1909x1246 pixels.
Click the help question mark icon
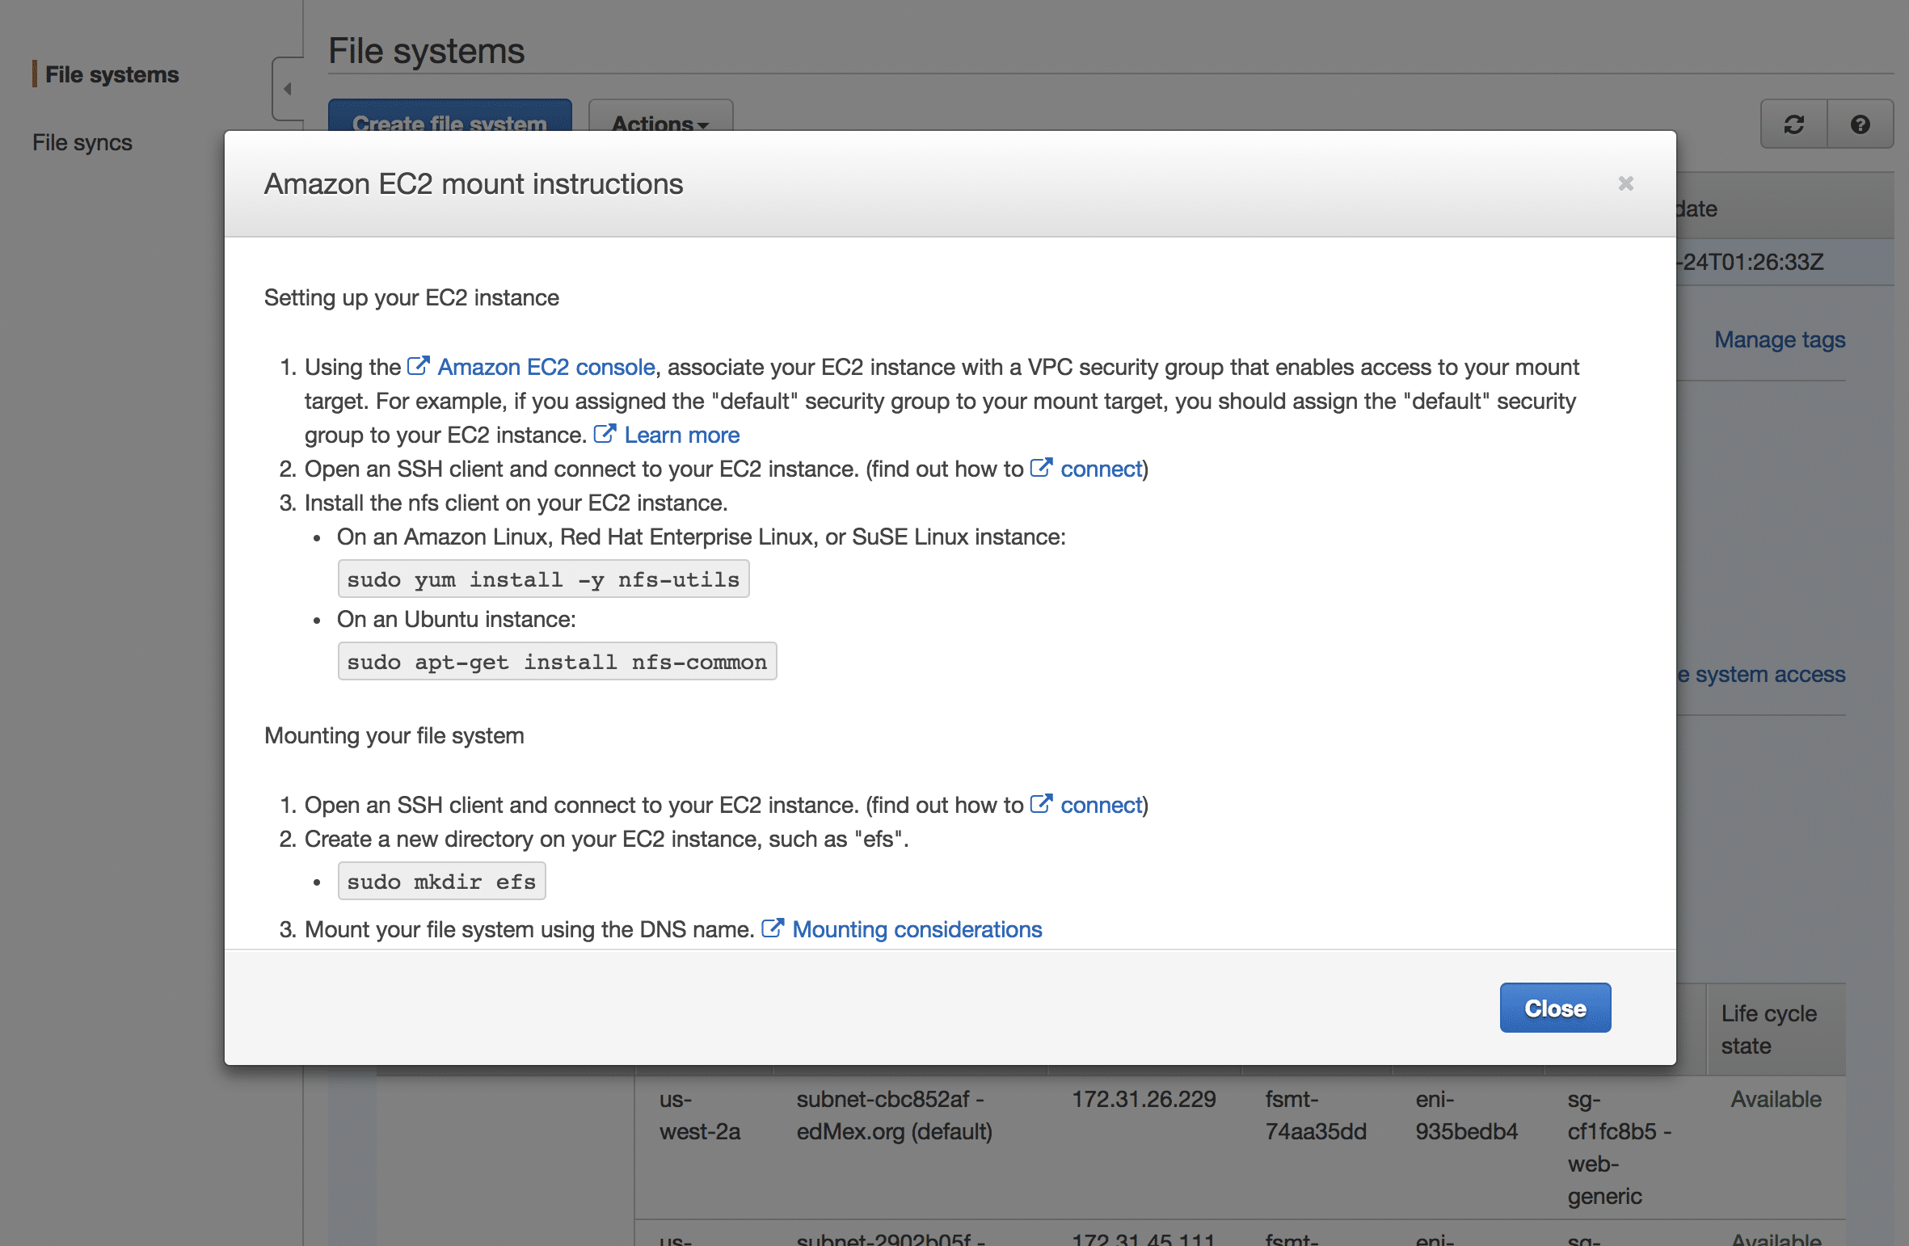tap(1860, 124)
